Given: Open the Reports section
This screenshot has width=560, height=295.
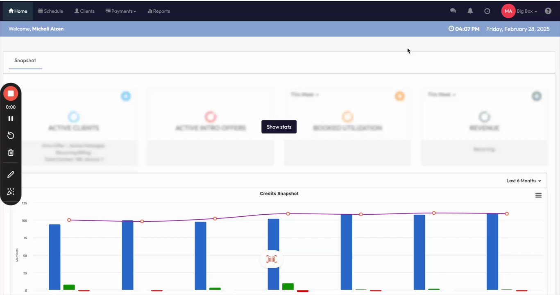Looking at the screenshot, I should tap(159, 11).
